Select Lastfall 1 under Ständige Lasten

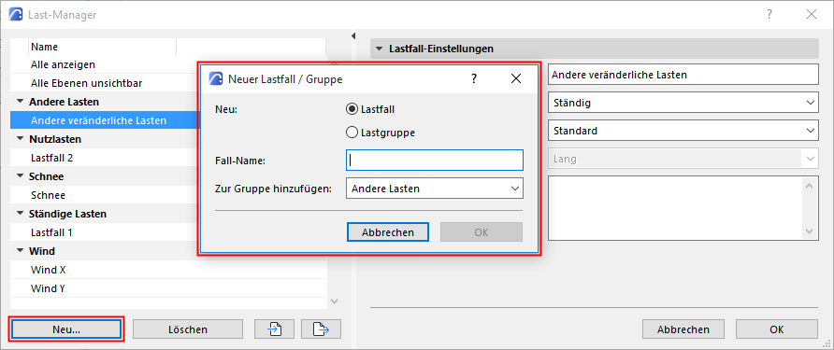pos(105,232)
